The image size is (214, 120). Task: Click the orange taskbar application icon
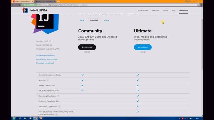tap(41, 118)
